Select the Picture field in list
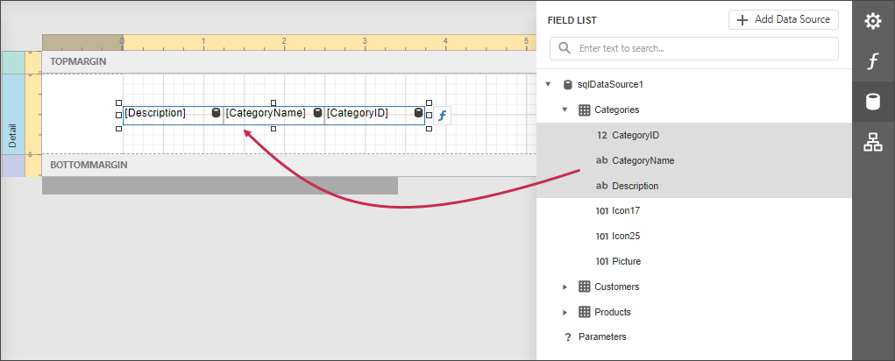 point(625,261)
